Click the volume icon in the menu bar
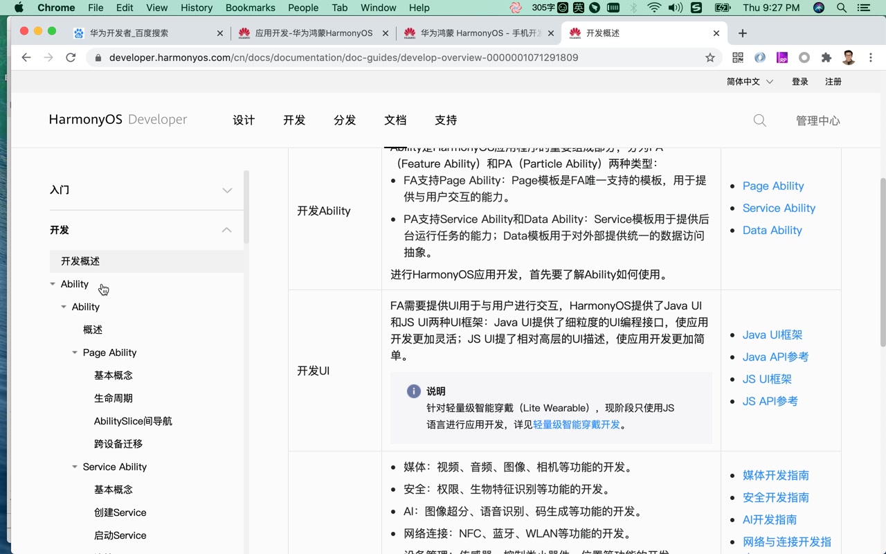Screen dimensions: 886x554 [x=675, y=8]
